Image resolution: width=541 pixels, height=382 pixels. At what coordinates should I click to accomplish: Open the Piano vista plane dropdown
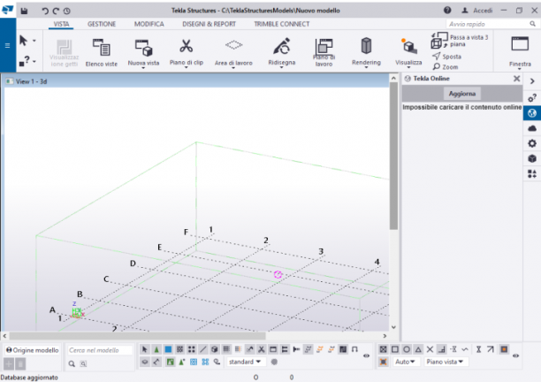click(445, 362)
